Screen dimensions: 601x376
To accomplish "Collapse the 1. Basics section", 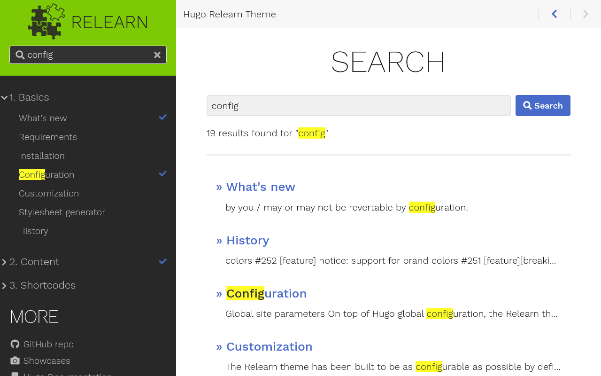I will (x=4, y=97).
